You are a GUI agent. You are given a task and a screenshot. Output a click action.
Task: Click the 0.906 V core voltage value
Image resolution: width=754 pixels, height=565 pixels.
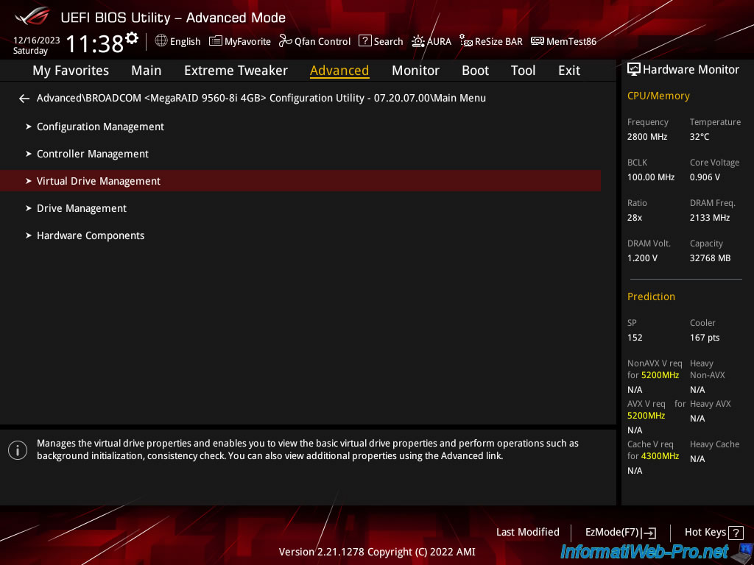[705, 177]
